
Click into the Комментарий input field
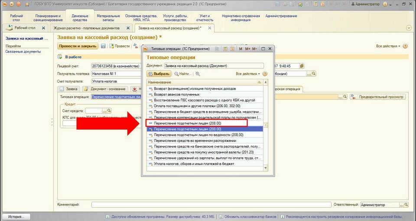point(211,205)
